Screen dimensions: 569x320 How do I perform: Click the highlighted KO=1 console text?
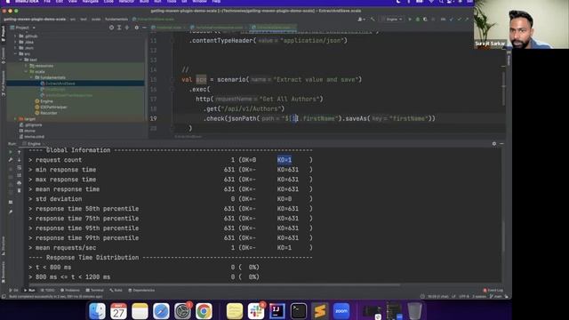pos(284,160)
